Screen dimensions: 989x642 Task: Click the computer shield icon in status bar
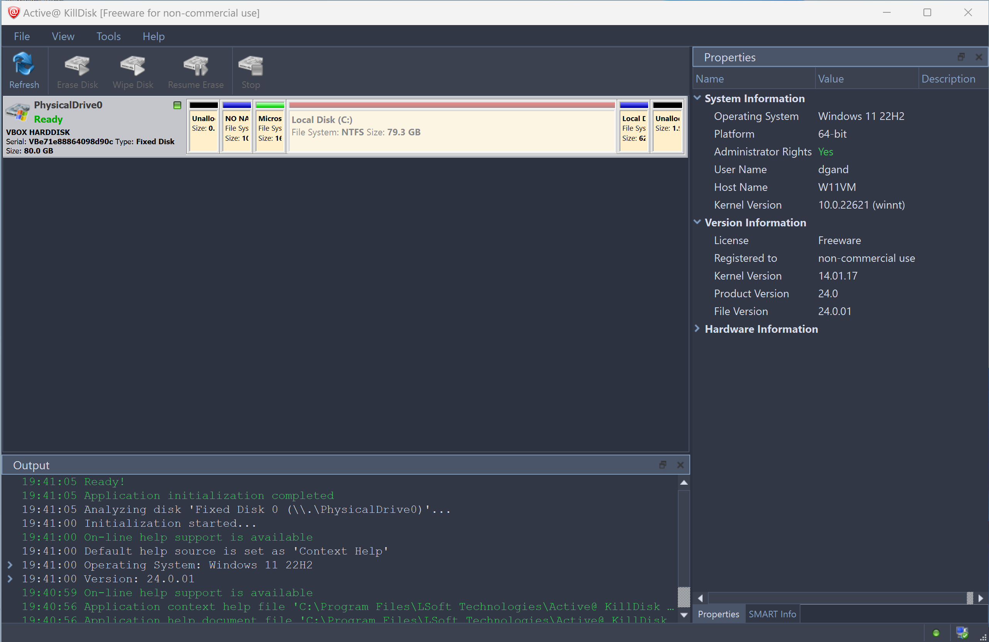(x=962, y=632)
